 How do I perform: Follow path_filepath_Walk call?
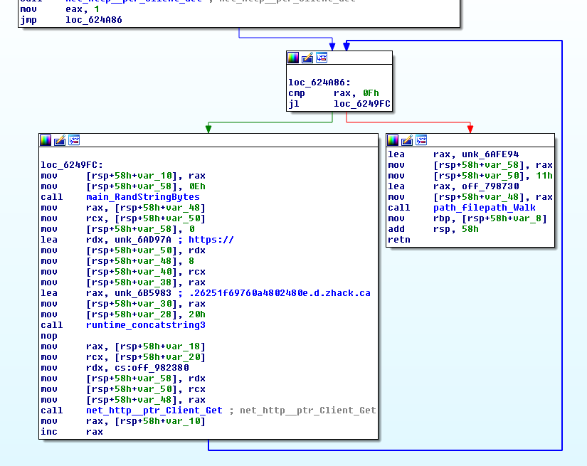pyautogui.click(x=485, y=207)
